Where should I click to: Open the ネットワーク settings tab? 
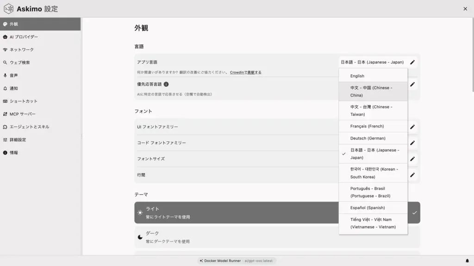[x=40, y=50]
